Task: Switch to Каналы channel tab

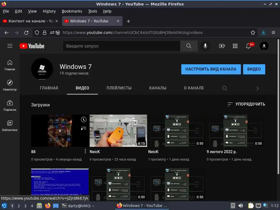Action: 158,88
